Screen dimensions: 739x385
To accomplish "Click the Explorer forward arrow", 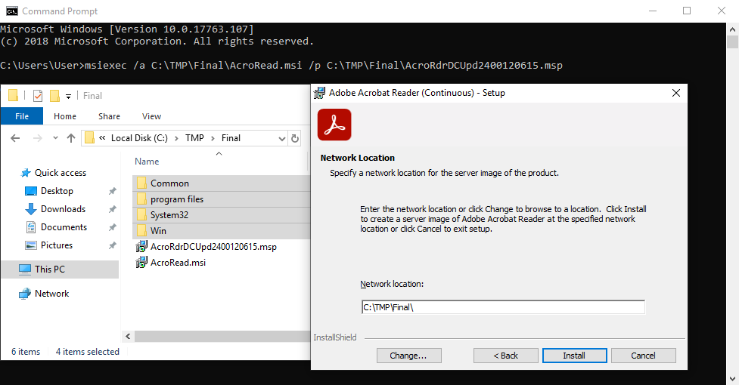I will point(38,138).
